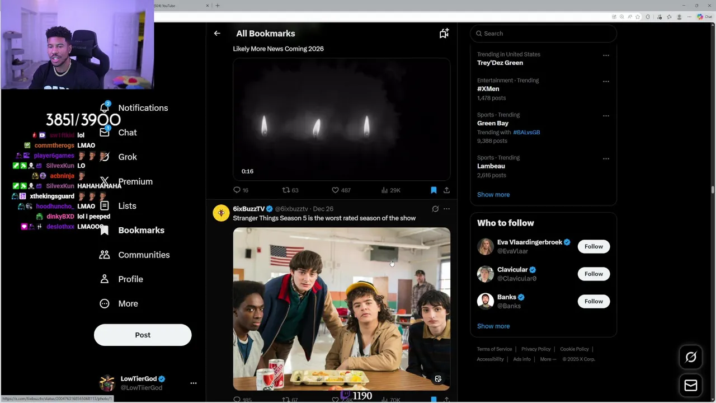Click the Post button
Image resolution: width=716 pixels, height=403 pixels.
[143, 335]
